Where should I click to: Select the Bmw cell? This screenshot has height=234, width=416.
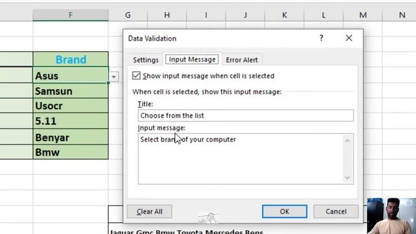[x=71, y=152]
